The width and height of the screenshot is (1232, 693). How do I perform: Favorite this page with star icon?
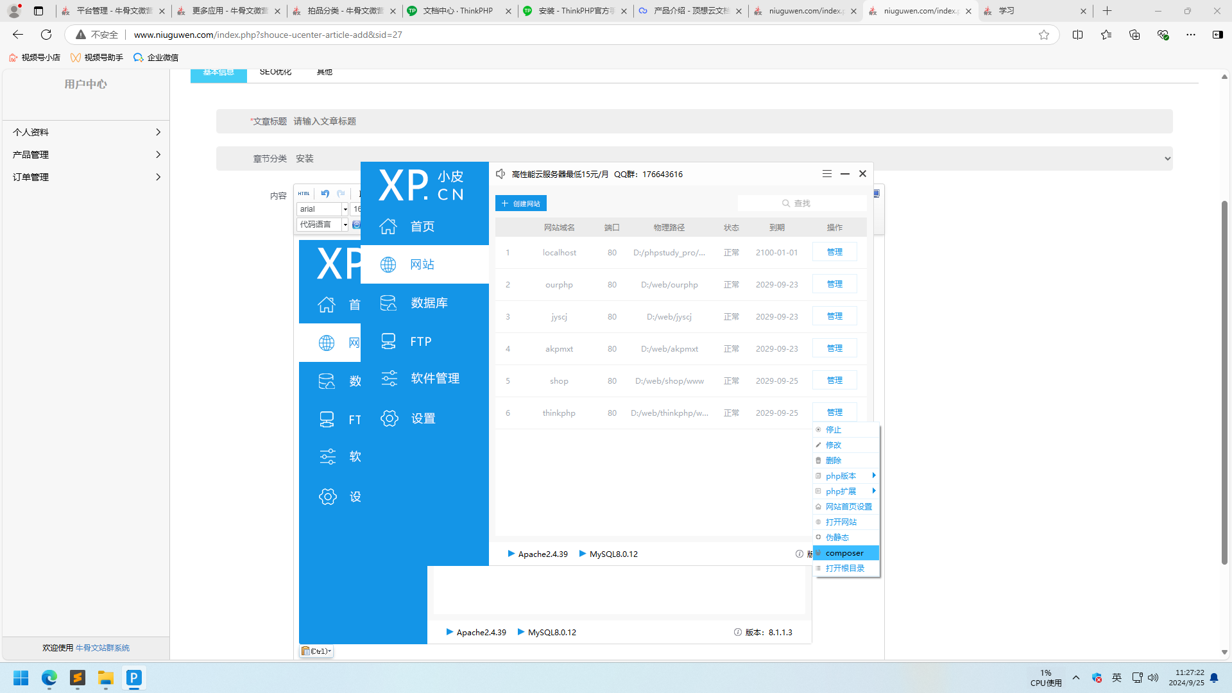(1044, 35)
